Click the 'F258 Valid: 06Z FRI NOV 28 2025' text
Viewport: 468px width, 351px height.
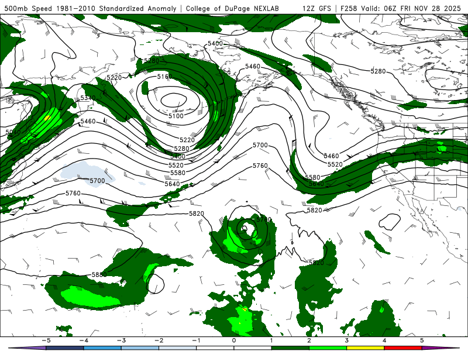(401, 8)
